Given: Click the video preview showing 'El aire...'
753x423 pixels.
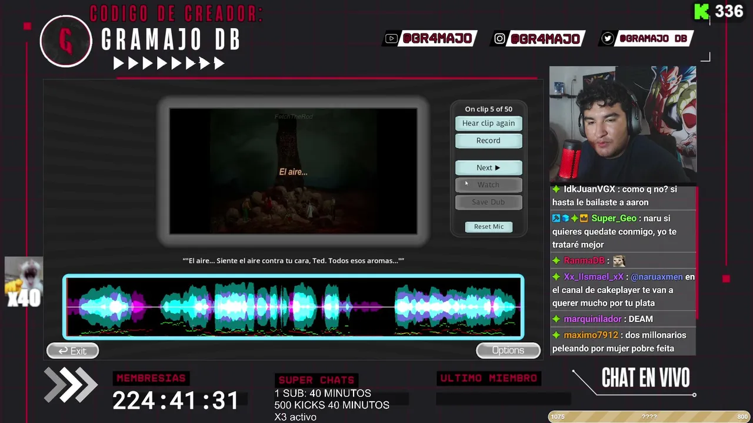Looking at the screenshot, I should click(x=293, y=171).
